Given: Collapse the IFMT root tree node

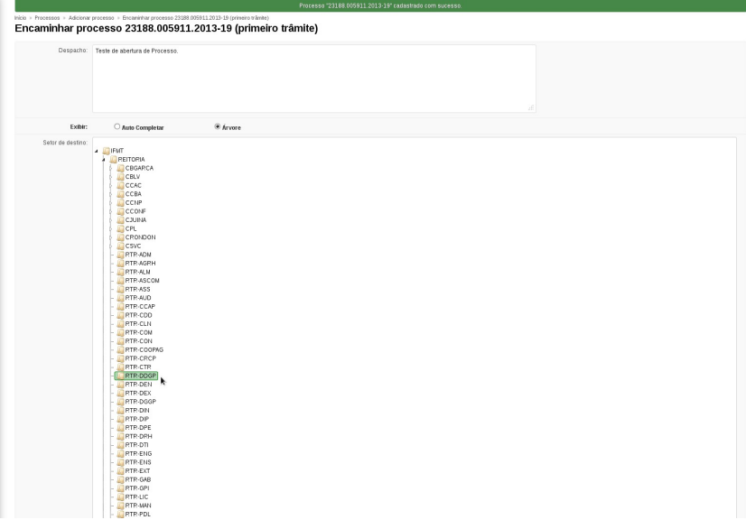Looking at the screenshot, I should [x=97, y=151].
